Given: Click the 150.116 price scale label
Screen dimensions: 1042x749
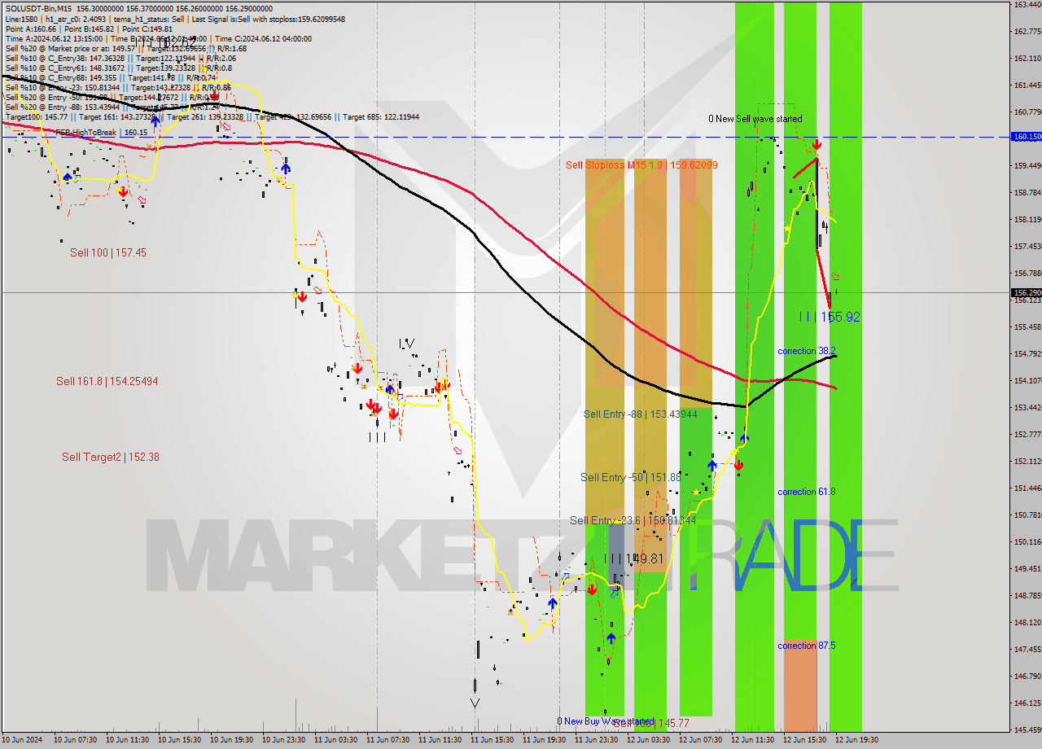Looking at the screenshot, I should point(1027,541).
